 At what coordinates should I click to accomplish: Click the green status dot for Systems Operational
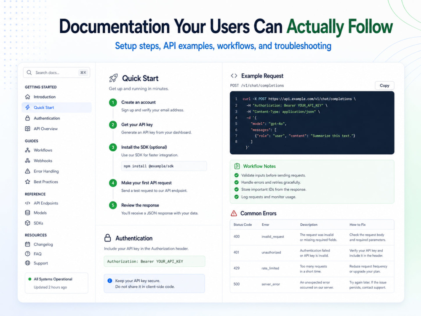(29, 279)
